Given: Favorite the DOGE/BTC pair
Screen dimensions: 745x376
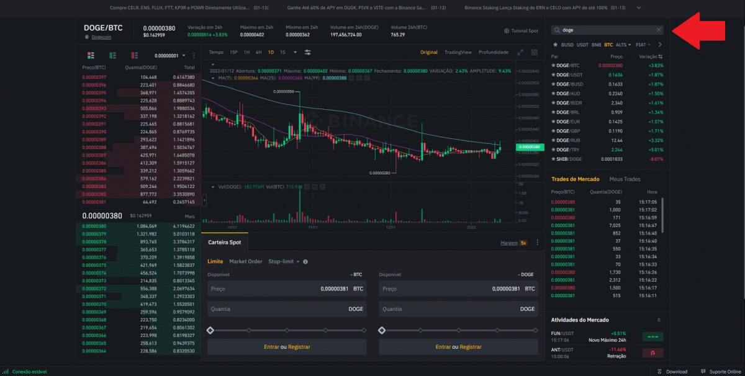Looking at the screenshot, I should 553,65.
